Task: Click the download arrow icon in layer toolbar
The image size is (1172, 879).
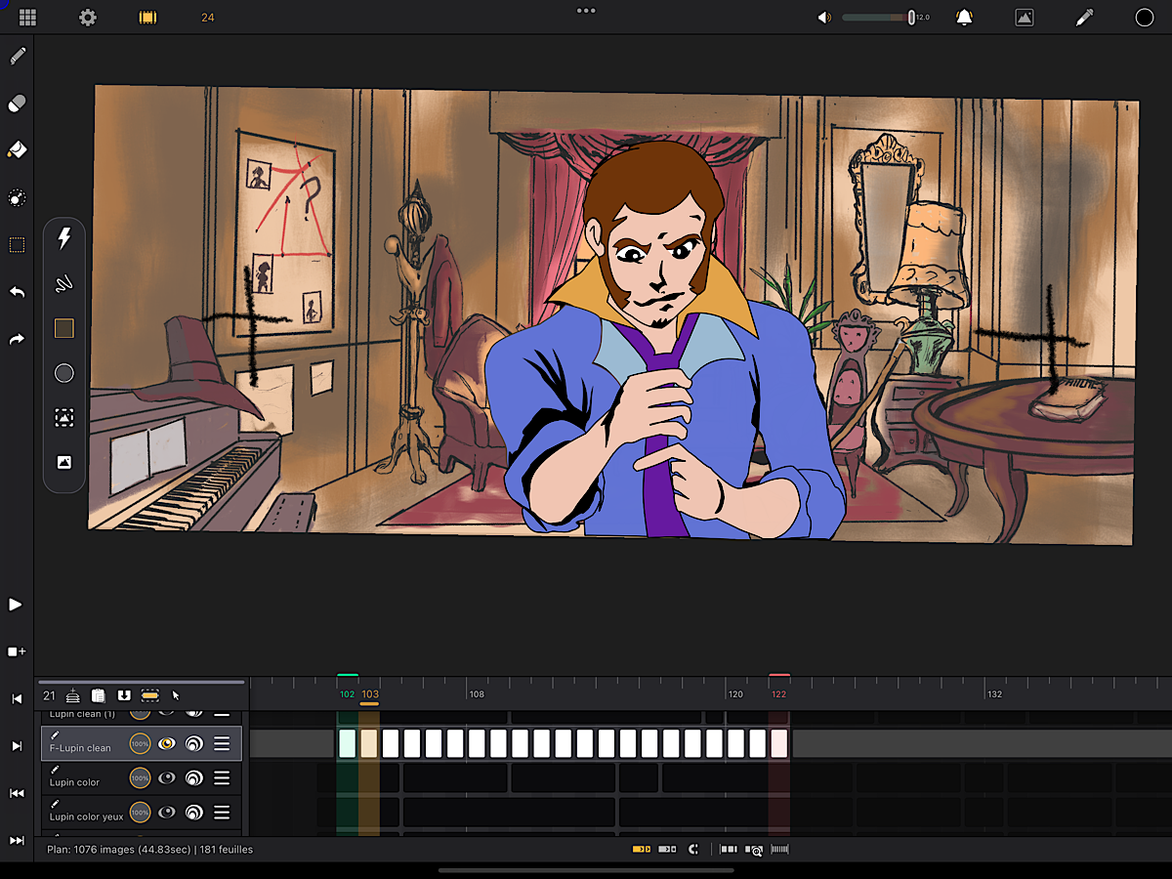Action: (124, 695)
